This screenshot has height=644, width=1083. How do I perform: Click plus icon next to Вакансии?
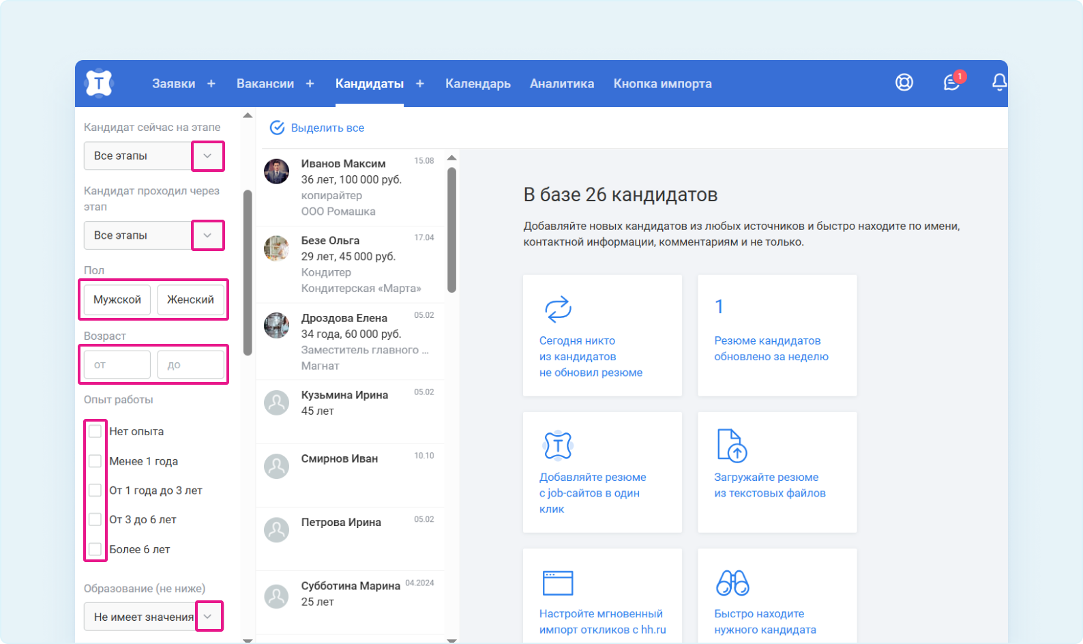click(x=310, y=83)
